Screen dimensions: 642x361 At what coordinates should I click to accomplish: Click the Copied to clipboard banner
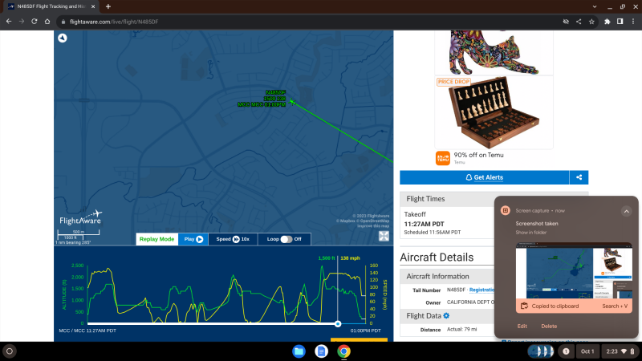tap(574, 306)
